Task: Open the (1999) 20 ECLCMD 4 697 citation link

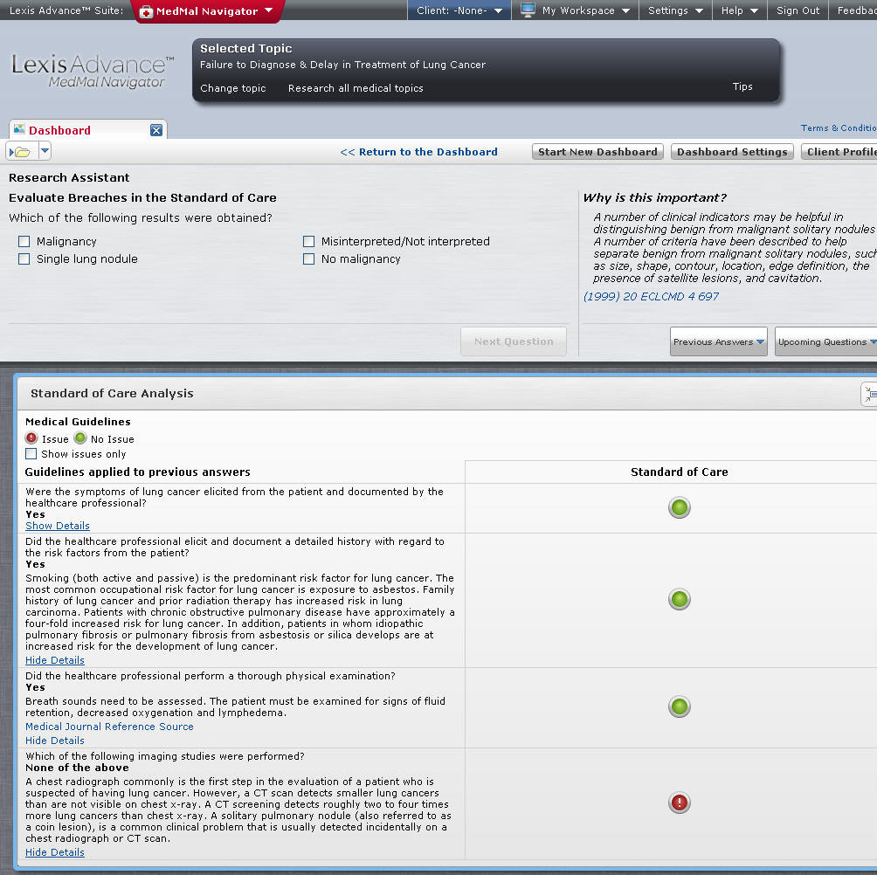Action: coord(651,296)
